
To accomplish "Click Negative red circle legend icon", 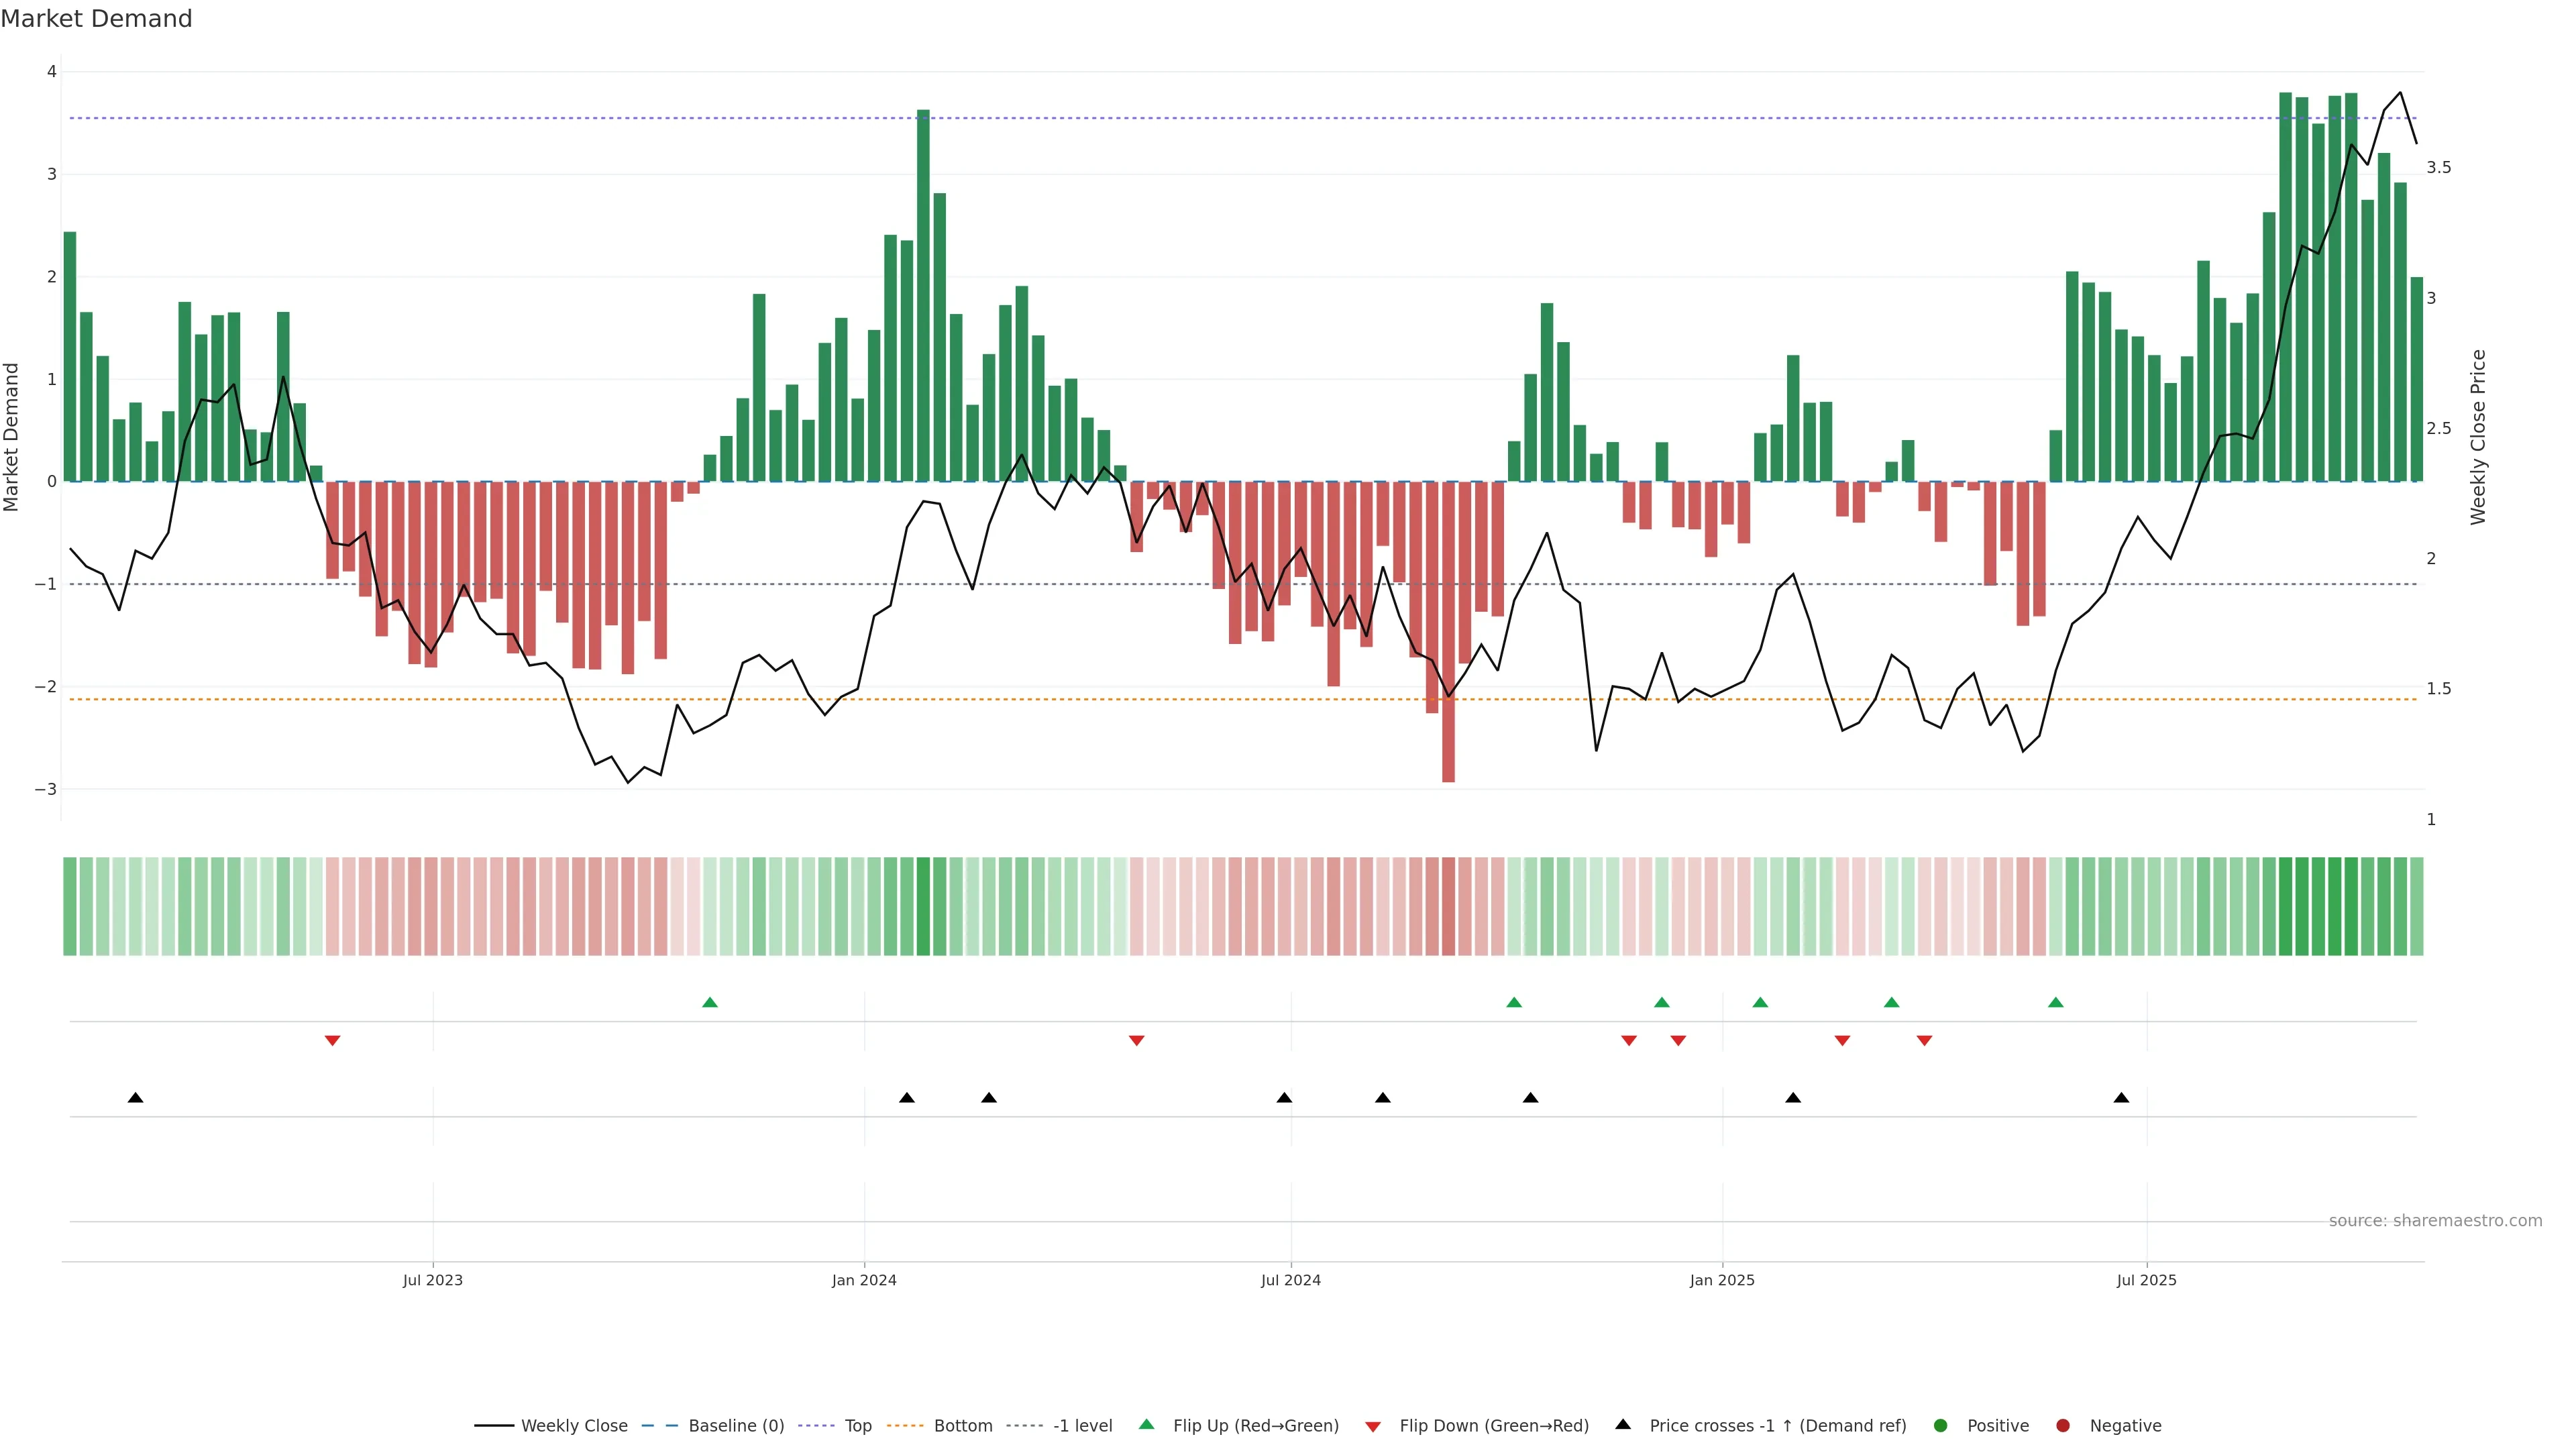I will pos(2063,1425).
